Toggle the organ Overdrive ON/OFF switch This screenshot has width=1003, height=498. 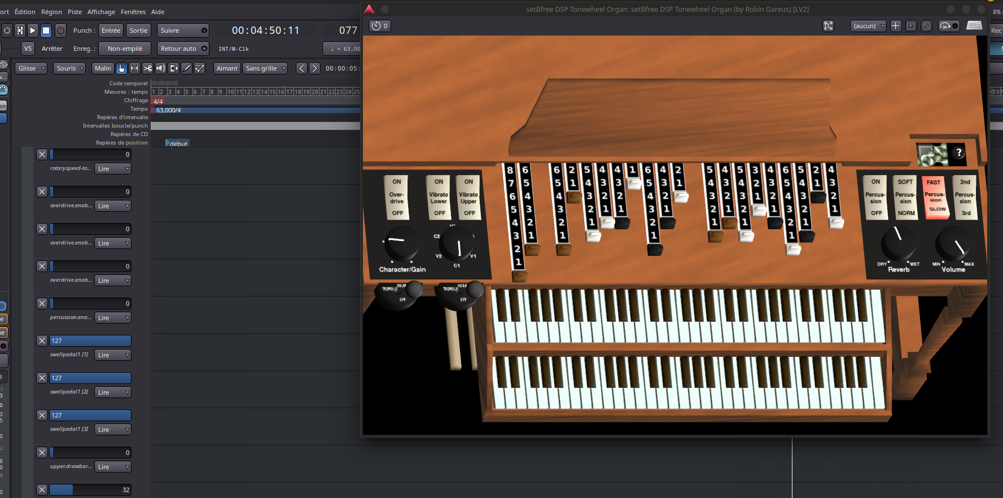pos(397,197)
